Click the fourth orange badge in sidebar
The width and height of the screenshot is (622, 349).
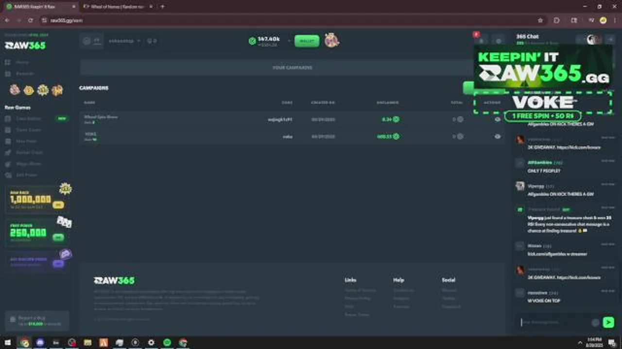coord(57,90)
